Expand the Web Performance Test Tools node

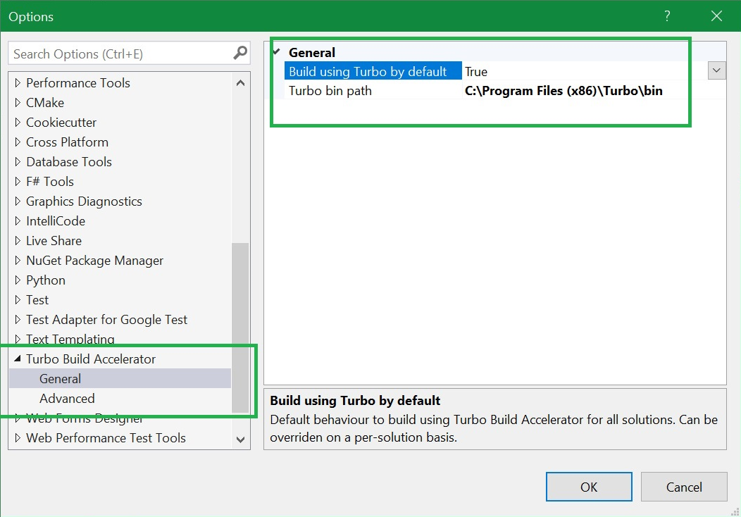click(x=18, y=438)
